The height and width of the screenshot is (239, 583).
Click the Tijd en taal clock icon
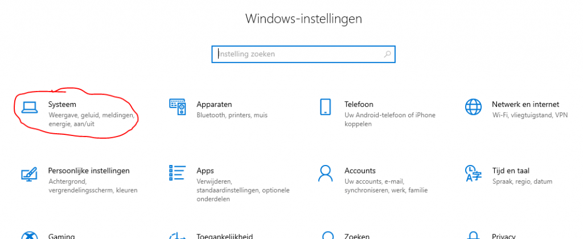(x=473, y=174)
